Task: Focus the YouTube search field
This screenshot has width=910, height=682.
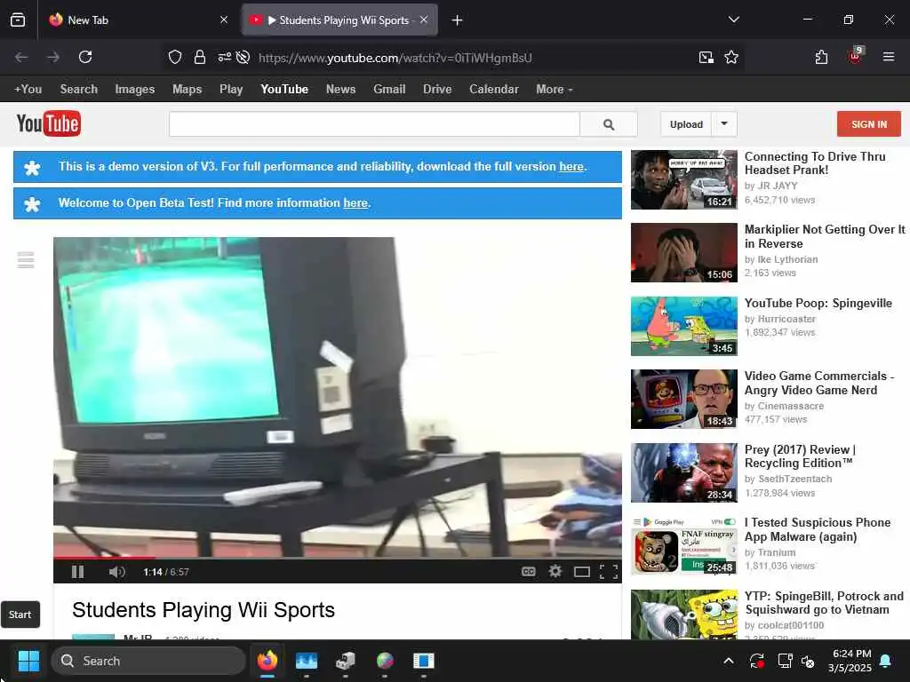Action: tap(374, 124)
